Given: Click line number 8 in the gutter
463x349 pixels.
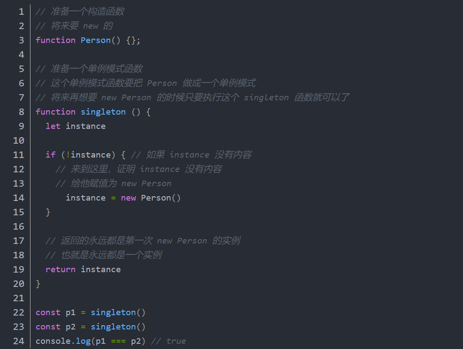Looking at the screenshot, I should click(21, 112).
